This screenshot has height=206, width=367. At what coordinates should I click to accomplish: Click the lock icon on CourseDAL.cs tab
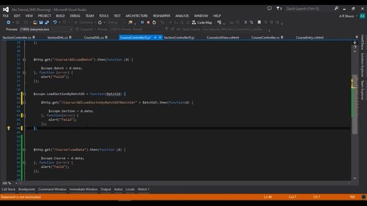(106, 37)
